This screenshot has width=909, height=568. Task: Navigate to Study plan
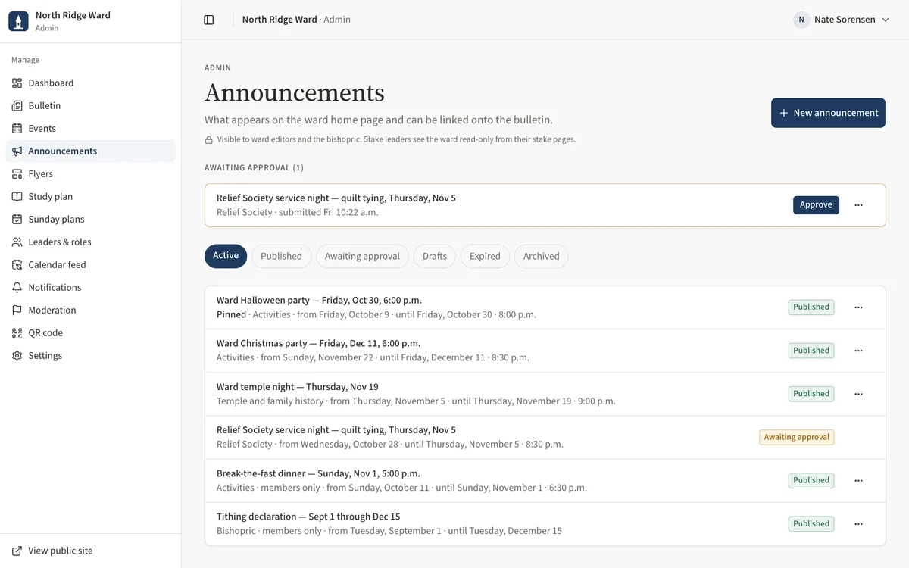(91, 197)
